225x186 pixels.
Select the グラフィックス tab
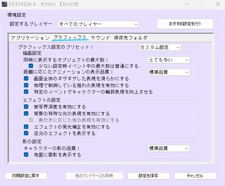70,37
